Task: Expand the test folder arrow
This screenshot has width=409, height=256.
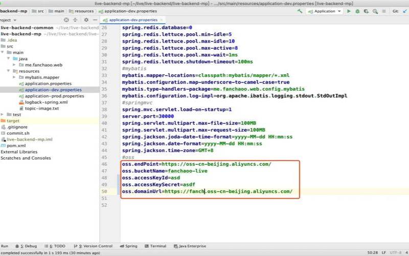Action: click(x=3, y=115)
